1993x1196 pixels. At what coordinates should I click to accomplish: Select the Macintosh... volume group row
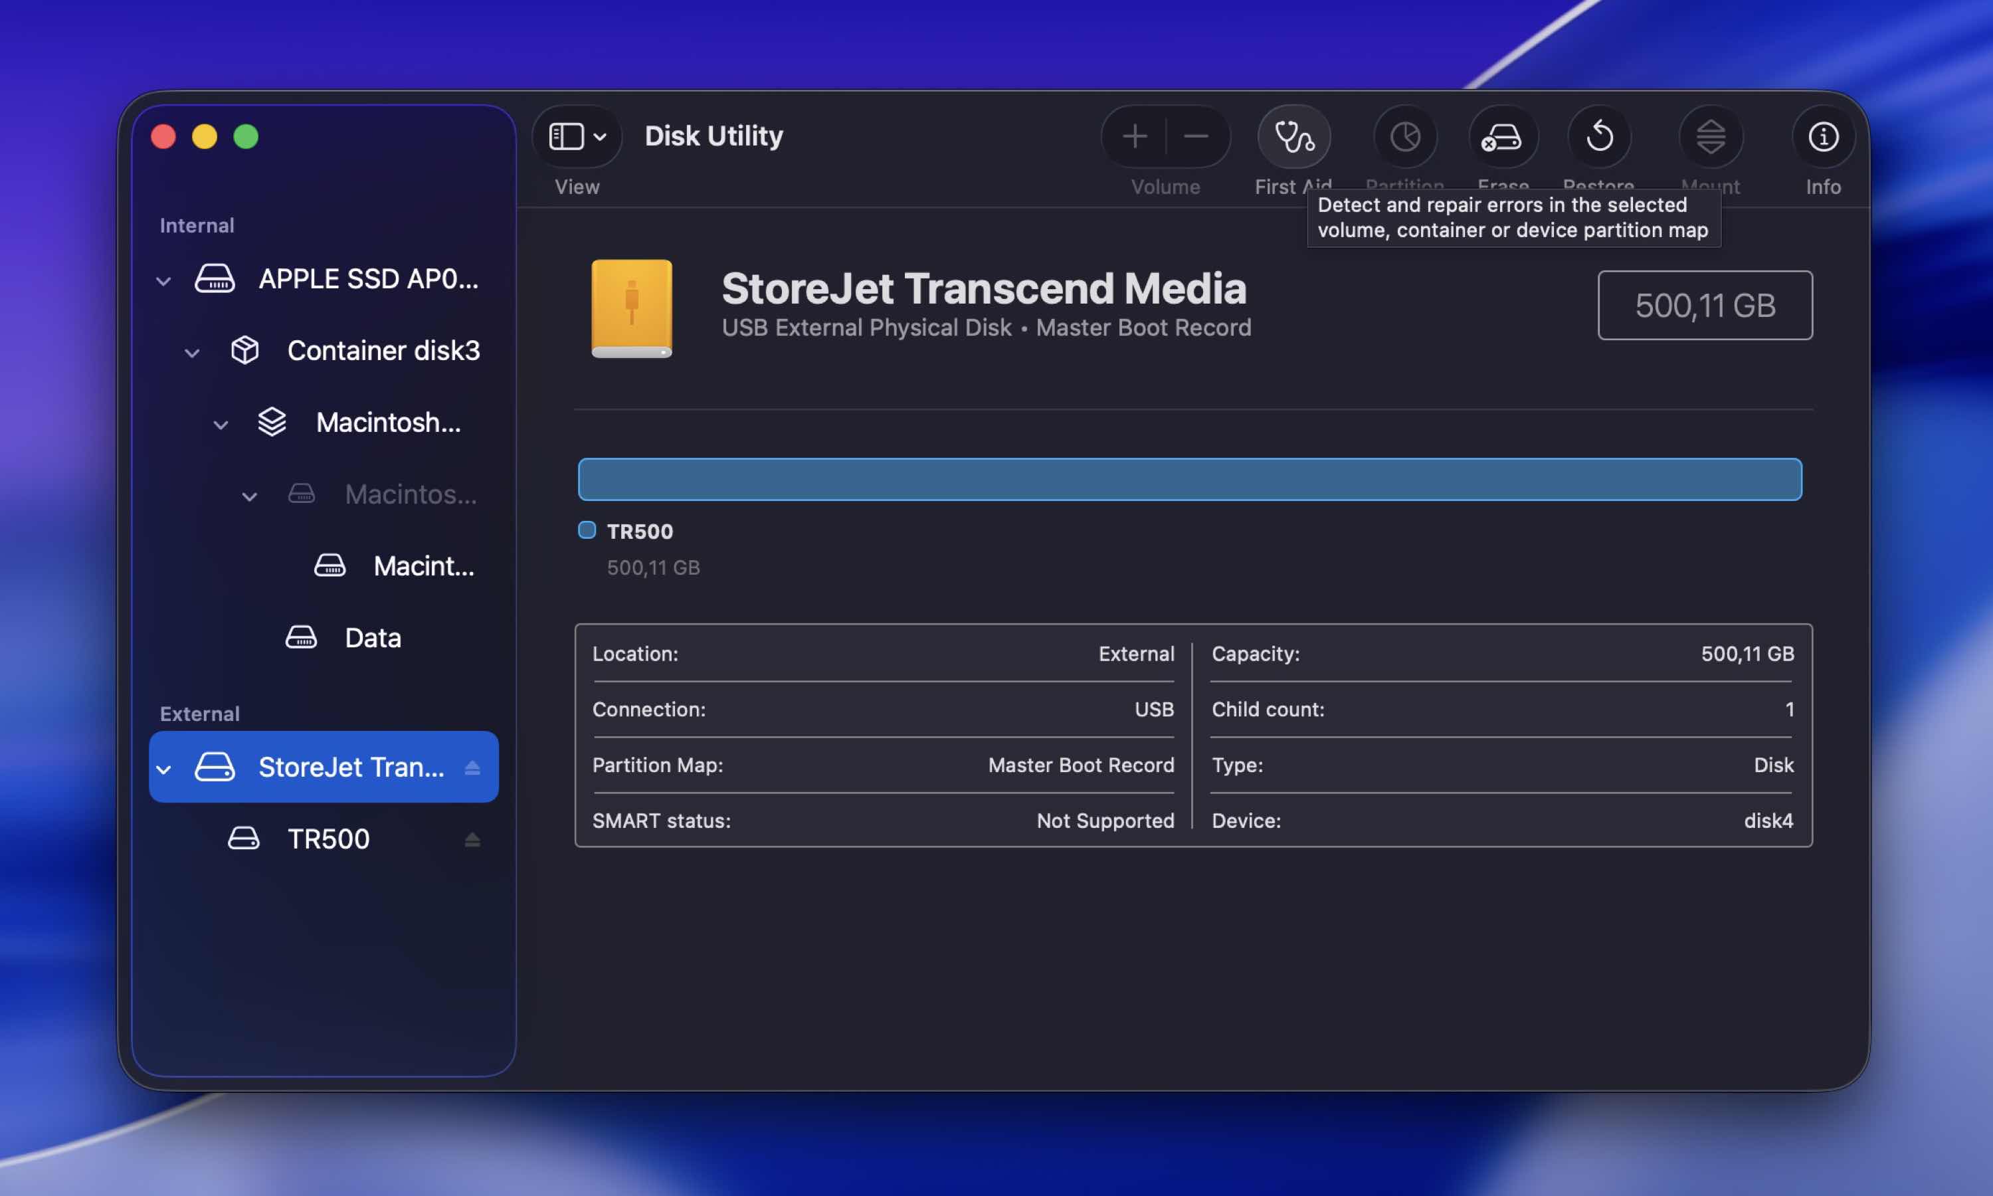pos(324,423)
